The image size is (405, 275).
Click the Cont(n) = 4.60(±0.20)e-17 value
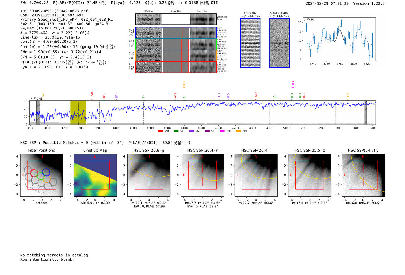[49, 42]
